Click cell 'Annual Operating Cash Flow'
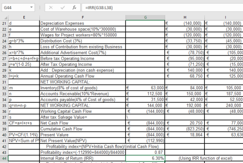 [x=82, y=76]
